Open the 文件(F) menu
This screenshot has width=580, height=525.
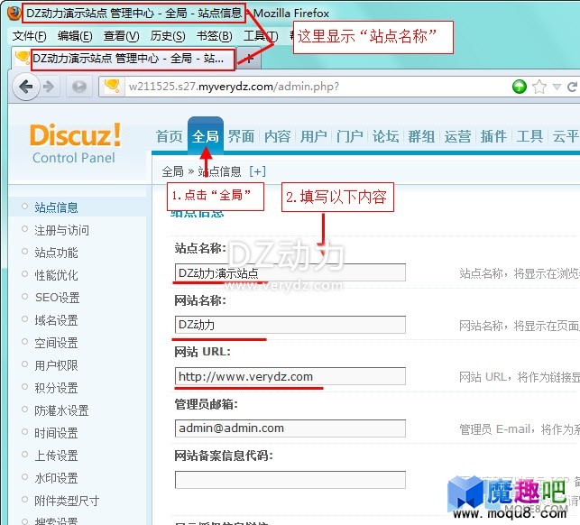[x=29, y=36]
